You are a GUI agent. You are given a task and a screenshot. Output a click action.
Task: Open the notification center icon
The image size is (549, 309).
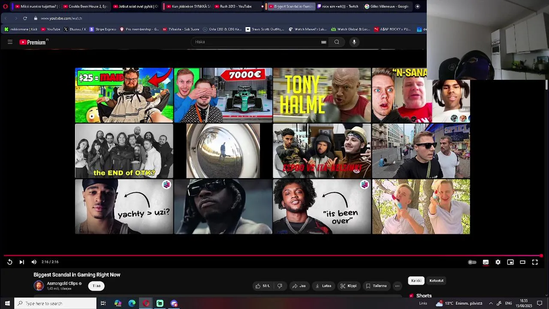[540, 303]
